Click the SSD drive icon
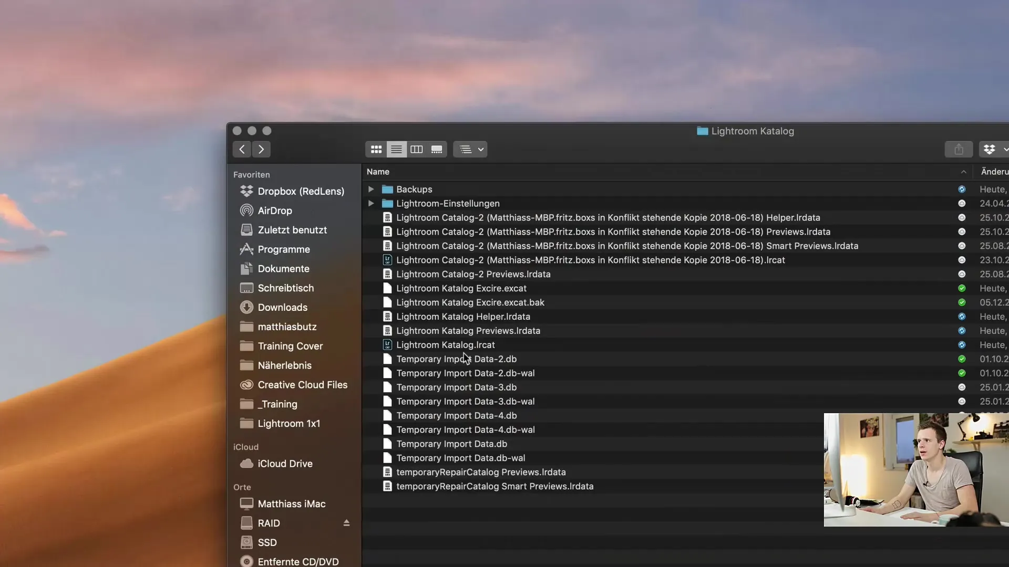 click(x=246, y=542)
